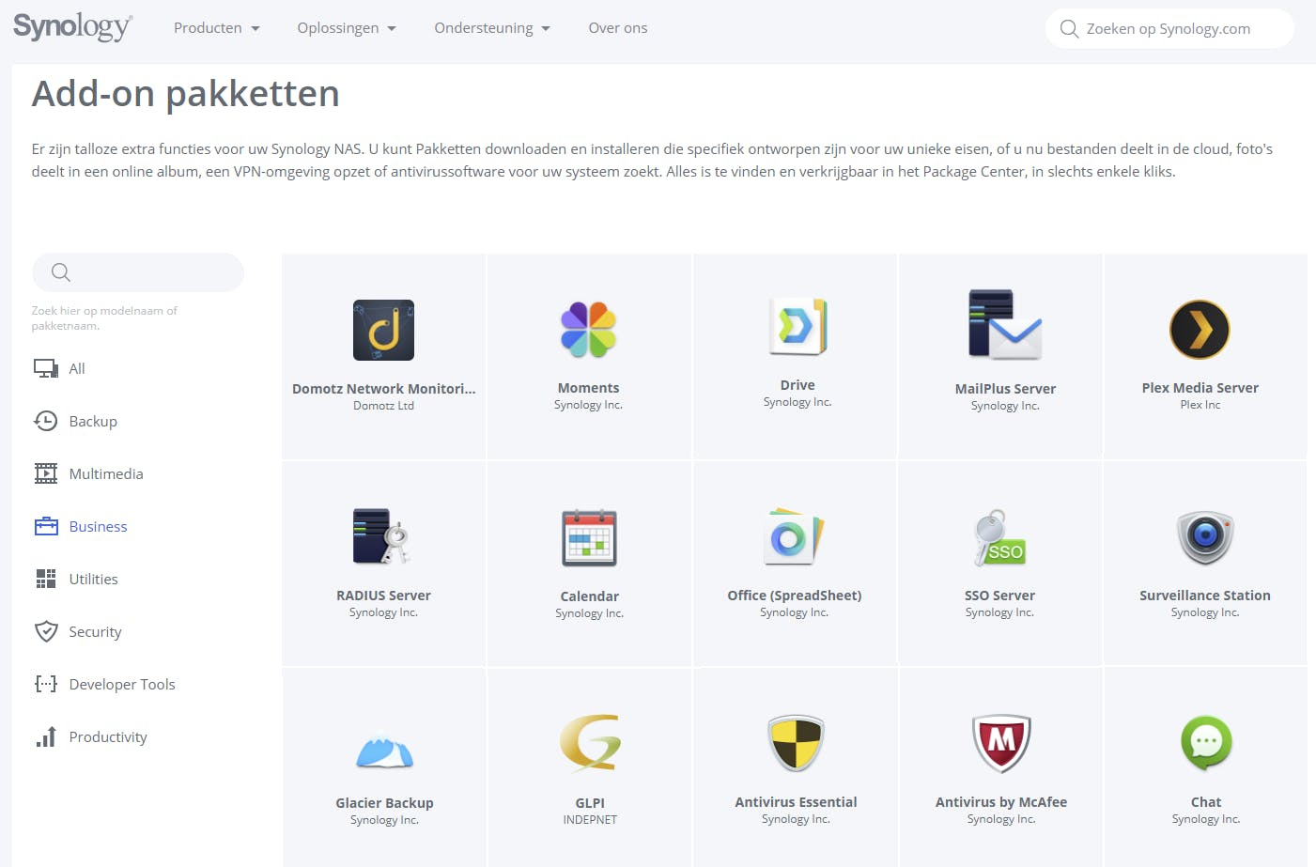
Task: Open the Moments flower icon
Action: click(588, 330)
